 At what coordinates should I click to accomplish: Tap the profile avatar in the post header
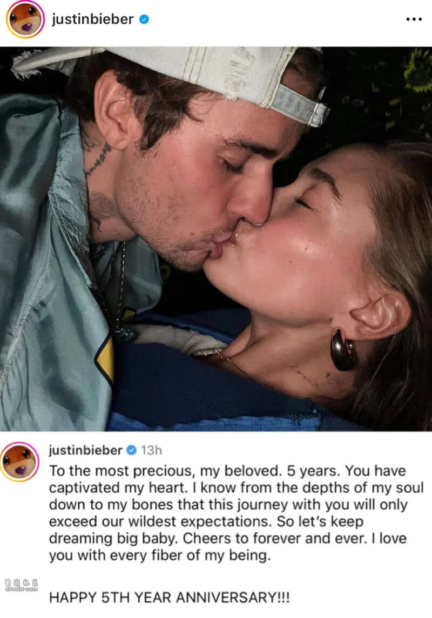[x=25, y=20]
